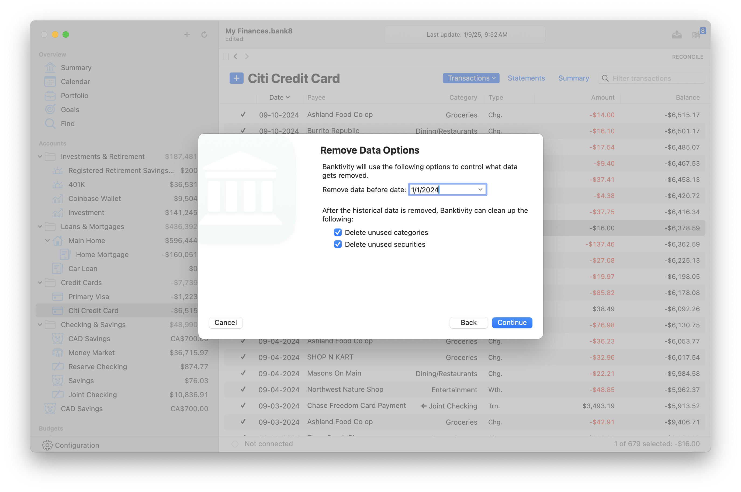741x492 pixels.
Task: Click the Cancel button
Action: 225,322
